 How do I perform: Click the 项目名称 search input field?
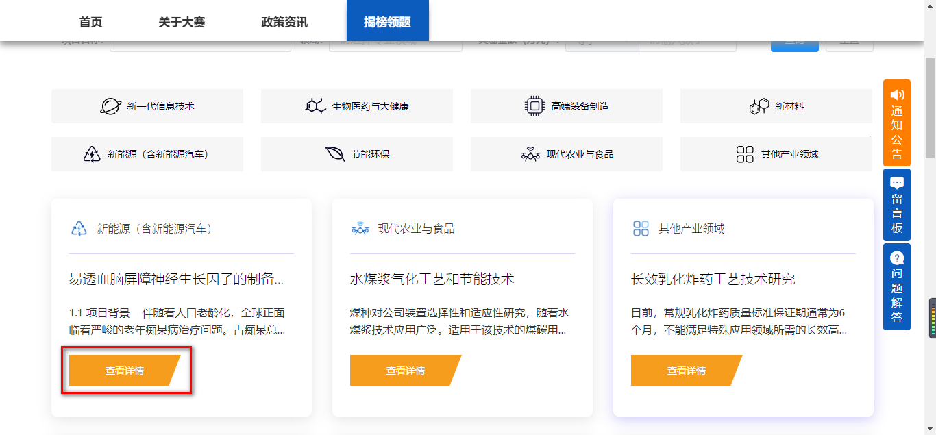click(200, 43)
